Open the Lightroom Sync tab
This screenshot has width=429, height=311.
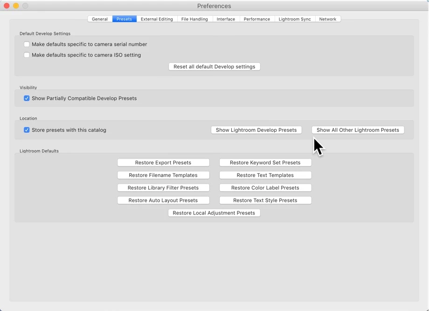(x=295, y=19)
